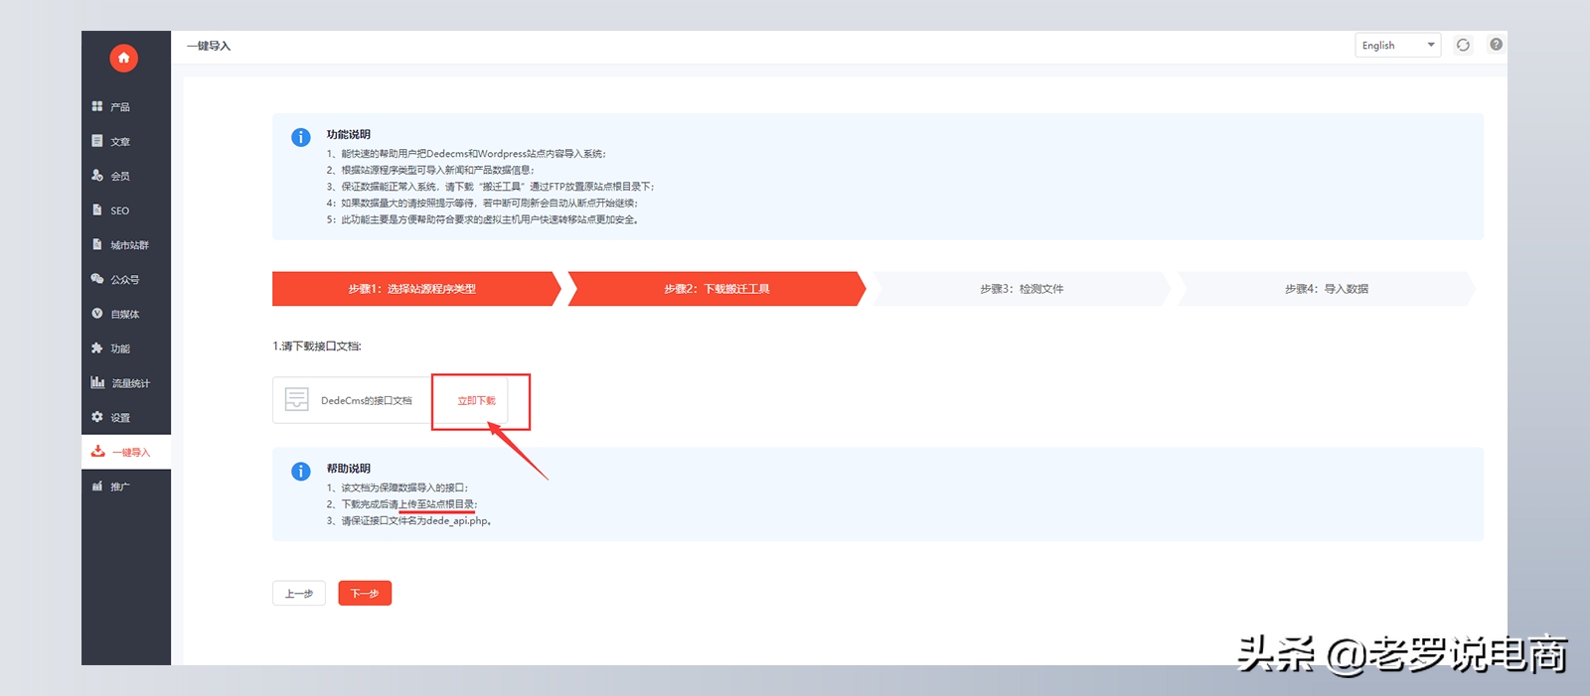Open the help question mark icon
Image resolution: width=1590 pixels, height=696 pixels.
(x=1496, y=45)
